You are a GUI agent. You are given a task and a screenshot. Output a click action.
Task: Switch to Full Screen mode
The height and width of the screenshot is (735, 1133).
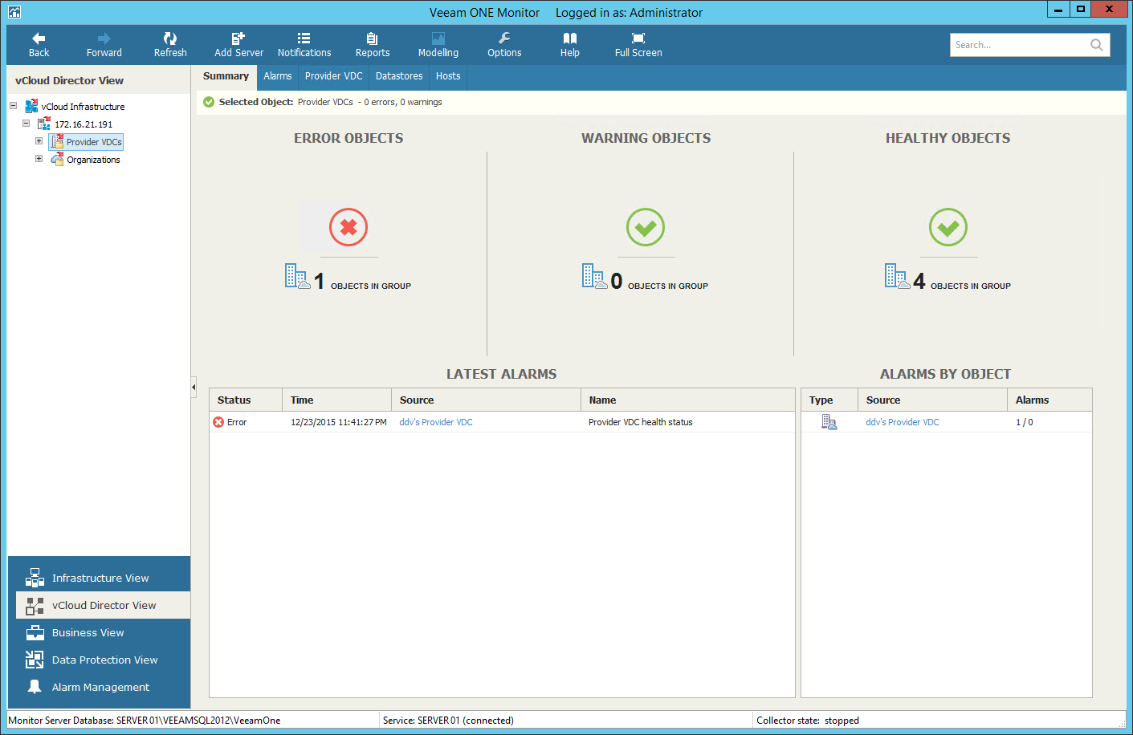pyautogui.click(x=638, y=45)
